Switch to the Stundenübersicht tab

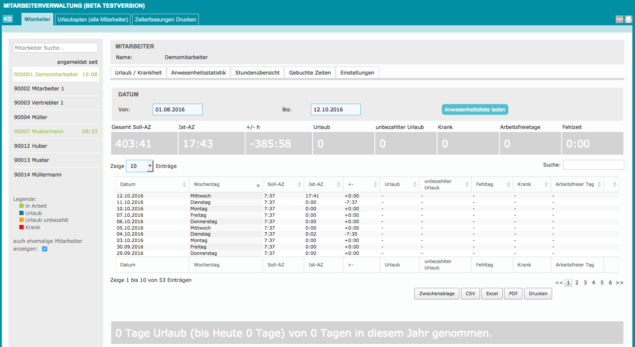coord(257,73)
